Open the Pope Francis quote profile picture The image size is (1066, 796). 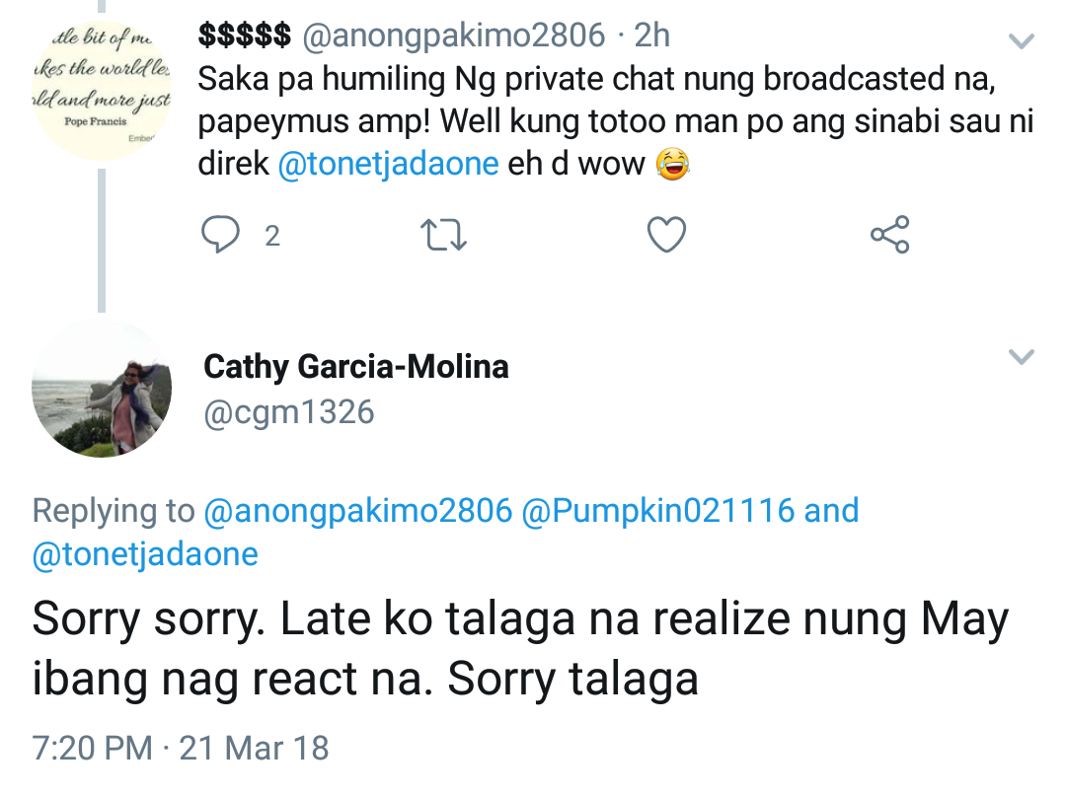point(102,90)
